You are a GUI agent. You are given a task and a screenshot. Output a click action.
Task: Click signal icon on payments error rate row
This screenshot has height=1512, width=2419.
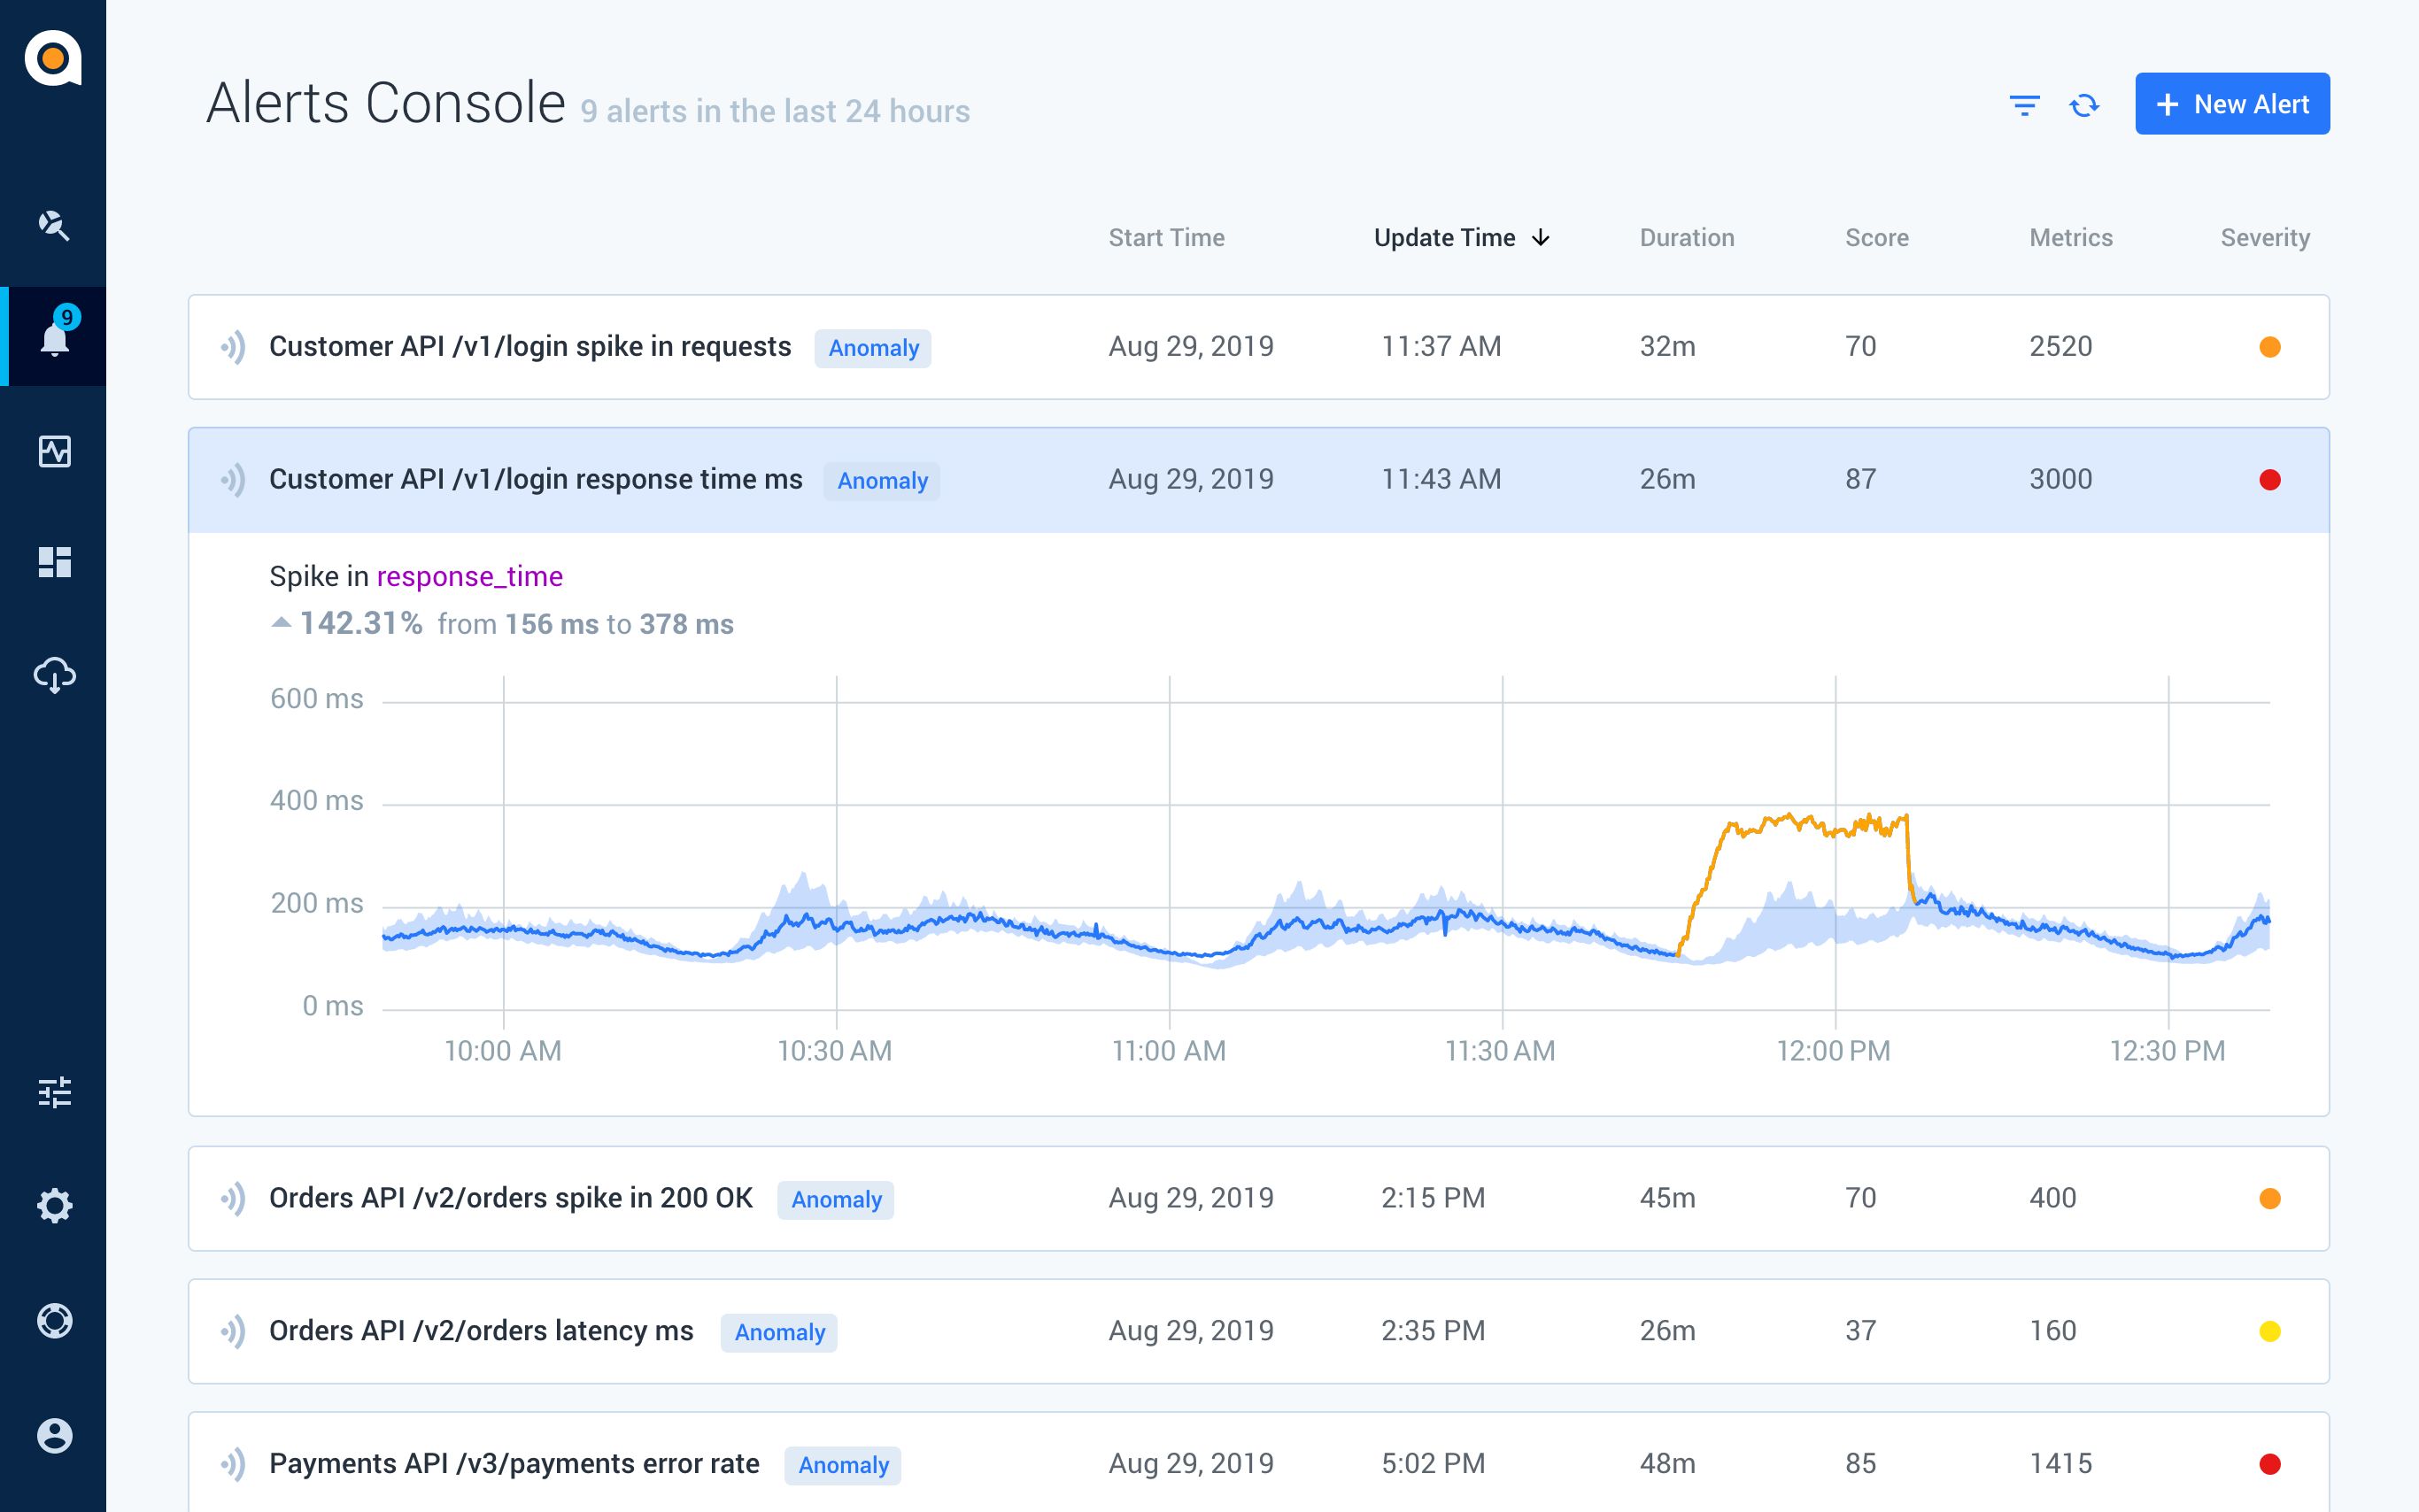233,1464
